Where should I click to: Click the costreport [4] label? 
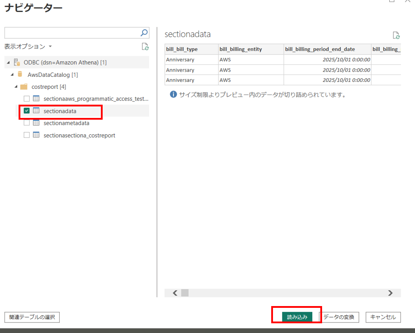point(49,87)
